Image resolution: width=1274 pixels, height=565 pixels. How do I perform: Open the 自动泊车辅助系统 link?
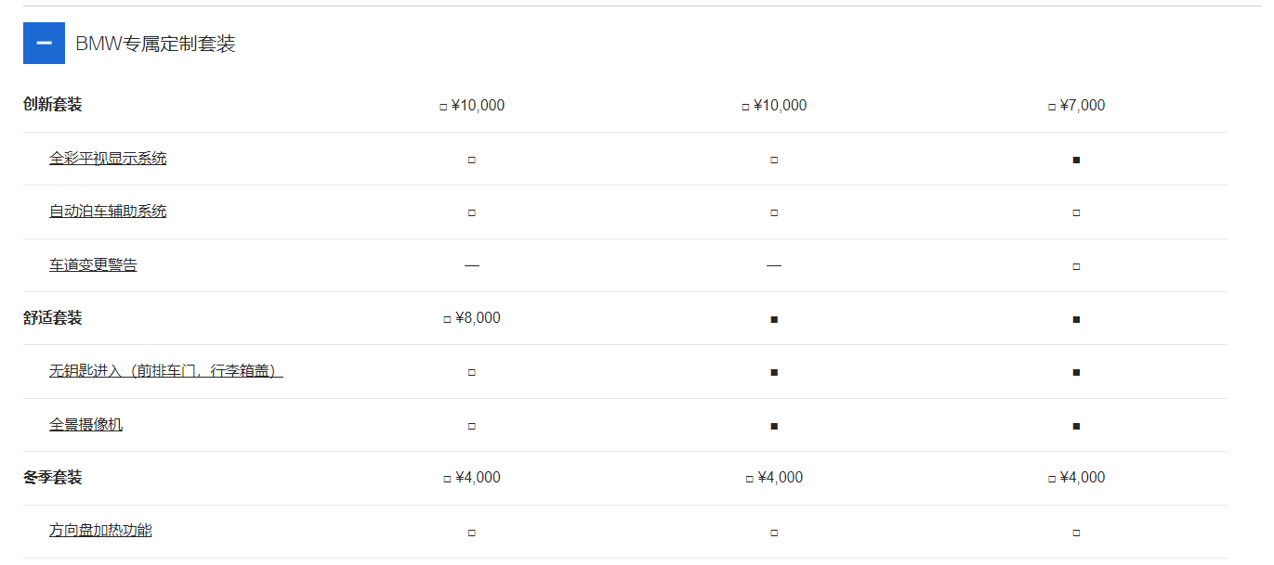[x=108, y=212]
